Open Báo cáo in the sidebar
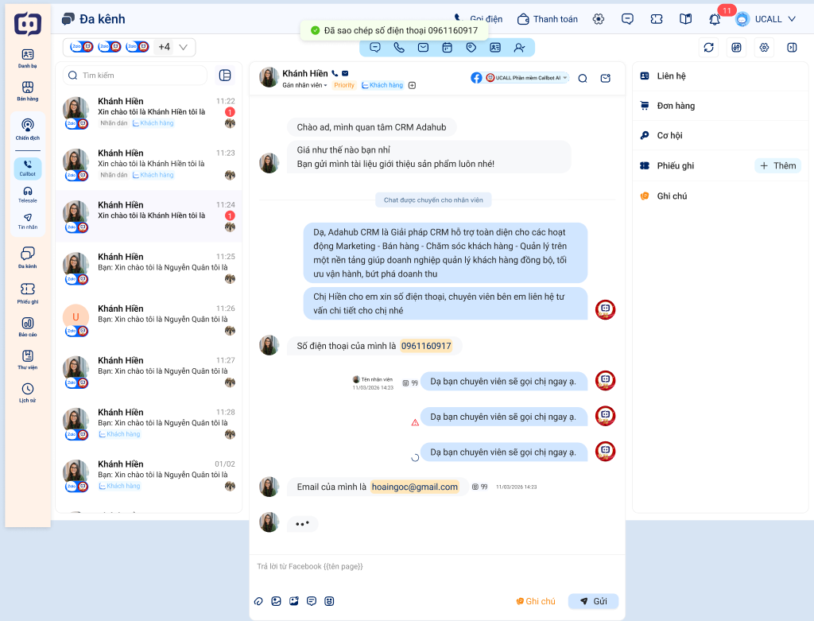This screenshot has width=814, height=621. [x=28, y=327]
